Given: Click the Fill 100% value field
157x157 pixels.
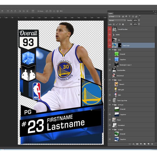Looking at the screenshot, I should (135, 24).
